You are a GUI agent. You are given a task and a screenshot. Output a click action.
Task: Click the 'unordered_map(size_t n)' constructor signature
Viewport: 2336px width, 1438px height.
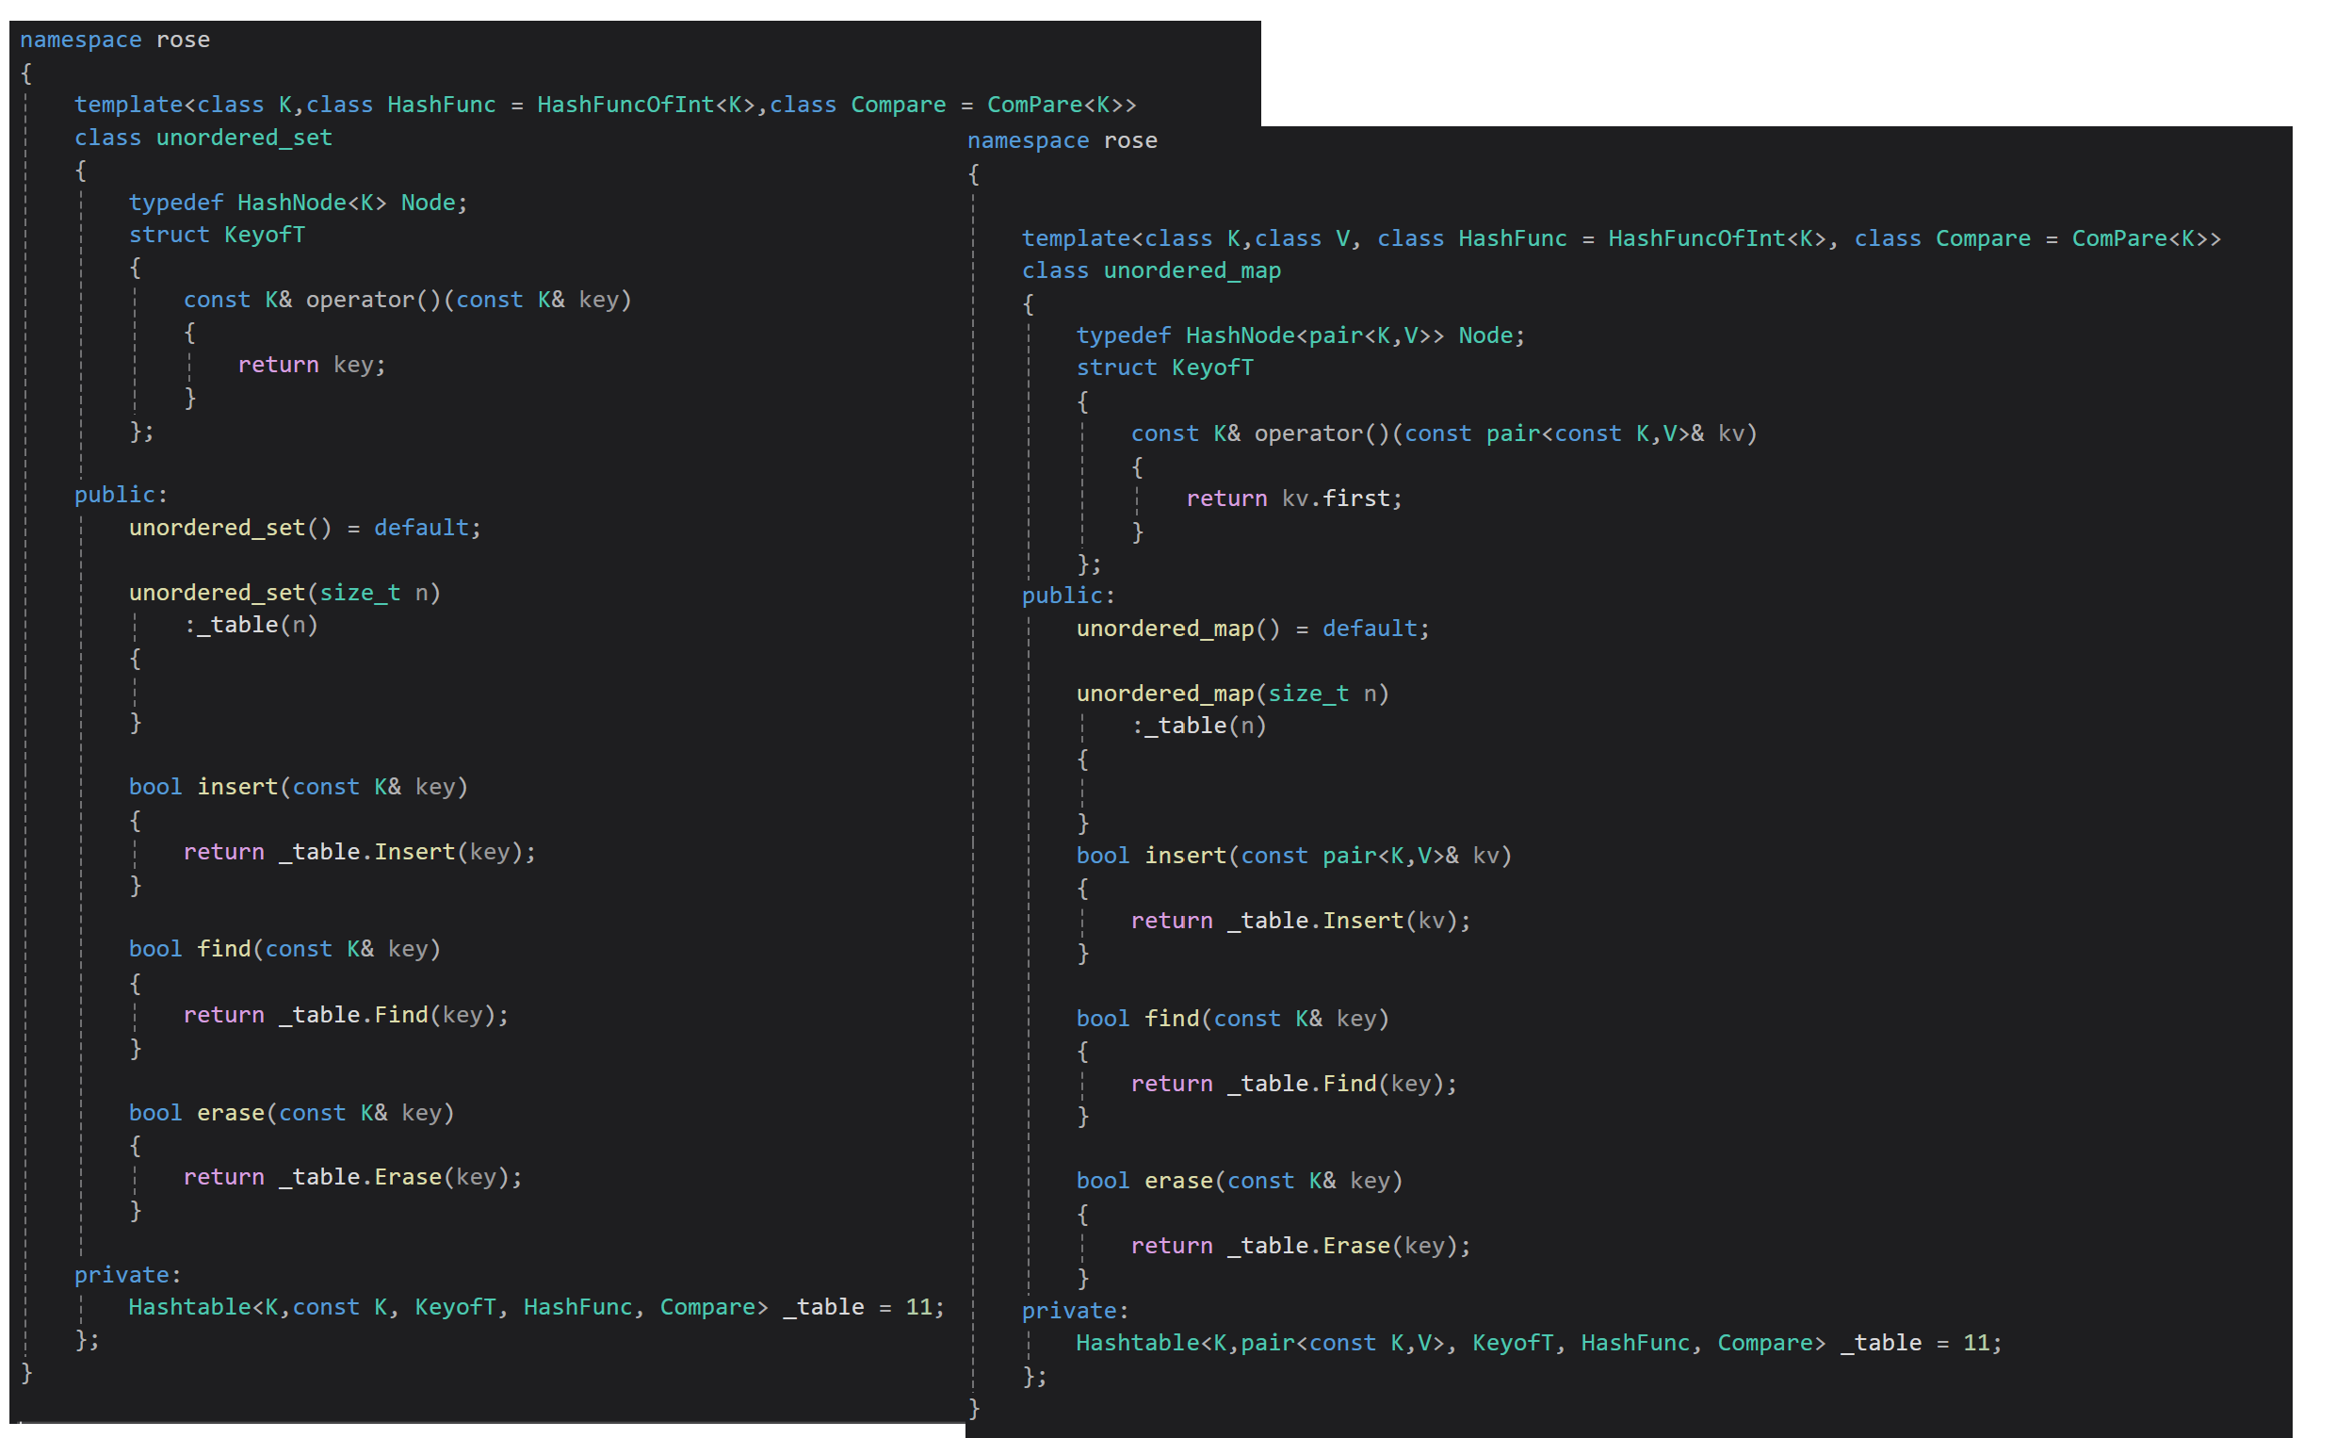click(x=1232, y=694)
